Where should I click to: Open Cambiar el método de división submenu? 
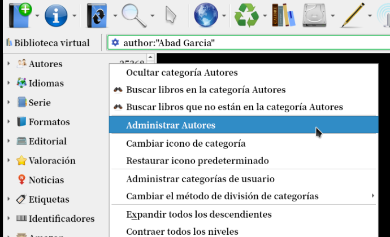244,196
